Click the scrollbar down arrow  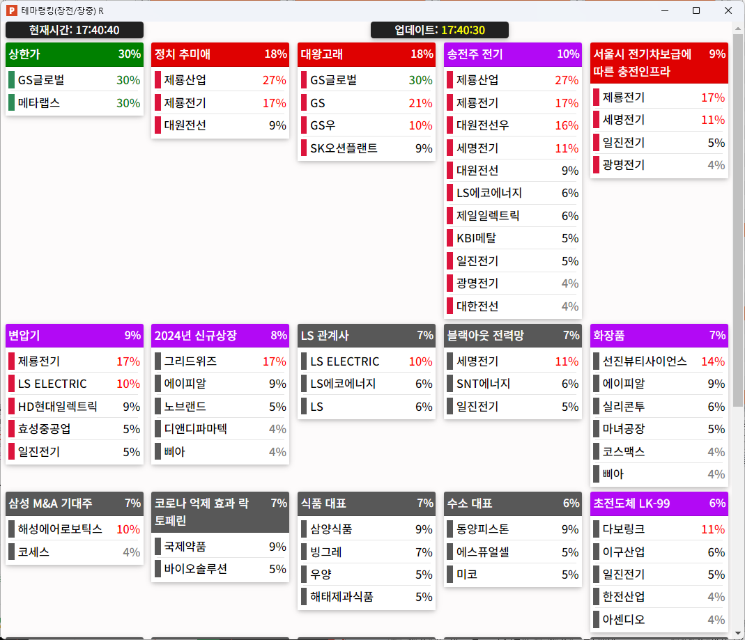tap(738, 633)
